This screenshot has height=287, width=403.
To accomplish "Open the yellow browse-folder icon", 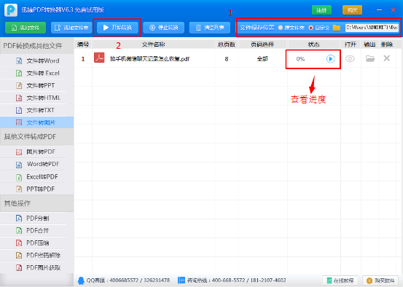I will 337,28.
